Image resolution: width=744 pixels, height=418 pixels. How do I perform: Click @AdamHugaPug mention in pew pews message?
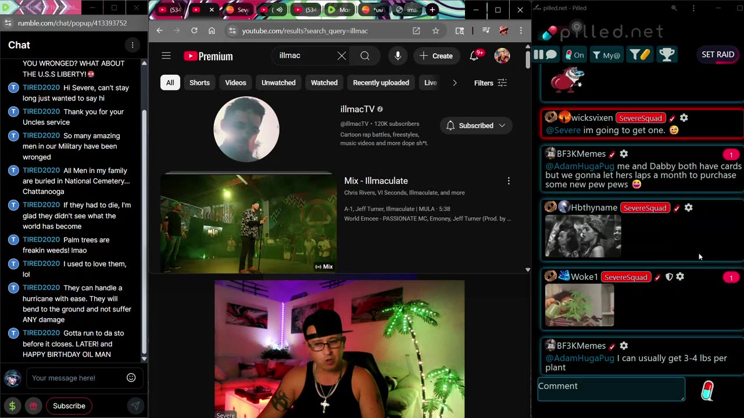coord(580,166)
